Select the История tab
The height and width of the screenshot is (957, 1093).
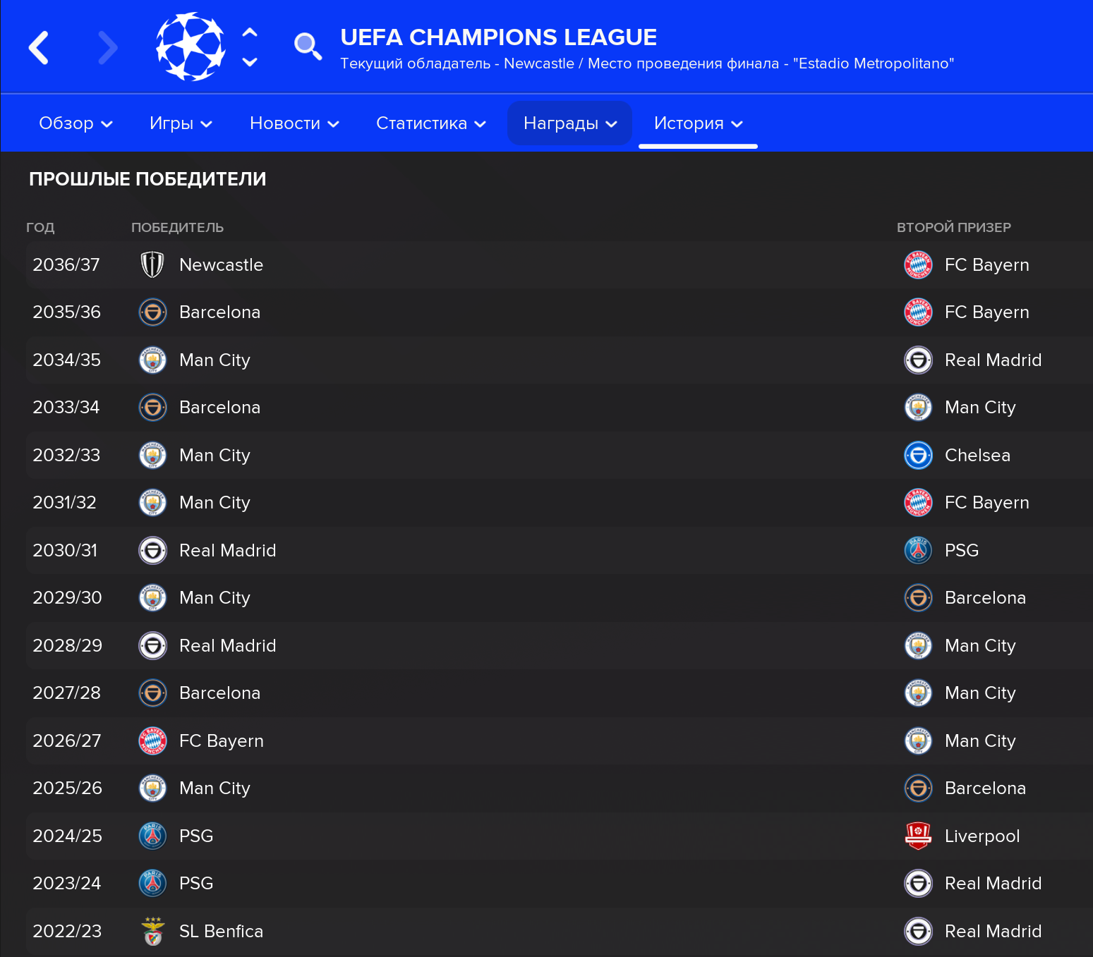(698, 123)
